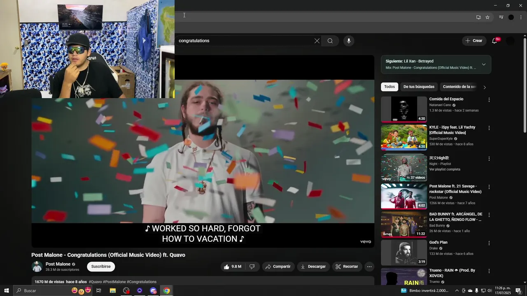Click the #Congratulations hashtag
Viewport: 527px width, 296px height.
click(142, 282)
